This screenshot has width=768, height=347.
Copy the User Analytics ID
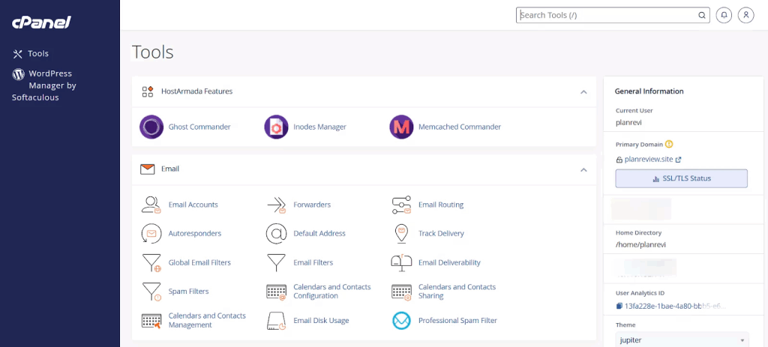tap(619, 306)
